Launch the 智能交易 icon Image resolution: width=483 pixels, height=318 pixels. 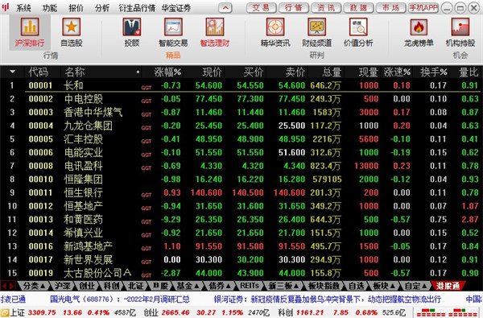[173, 27]
